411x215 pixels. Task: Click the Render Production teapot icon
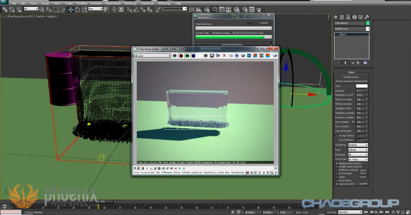(x=259, y=10)
